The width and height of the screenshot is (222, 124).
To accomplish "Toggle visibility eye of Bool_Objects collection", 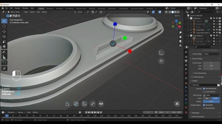I will click(x=217, y=35).
